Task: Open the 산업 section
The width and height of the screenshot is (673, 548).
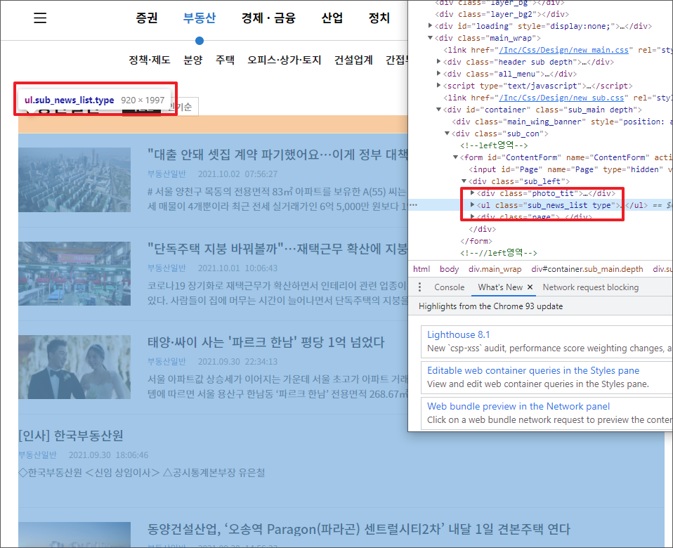Action: coord(332,18)
